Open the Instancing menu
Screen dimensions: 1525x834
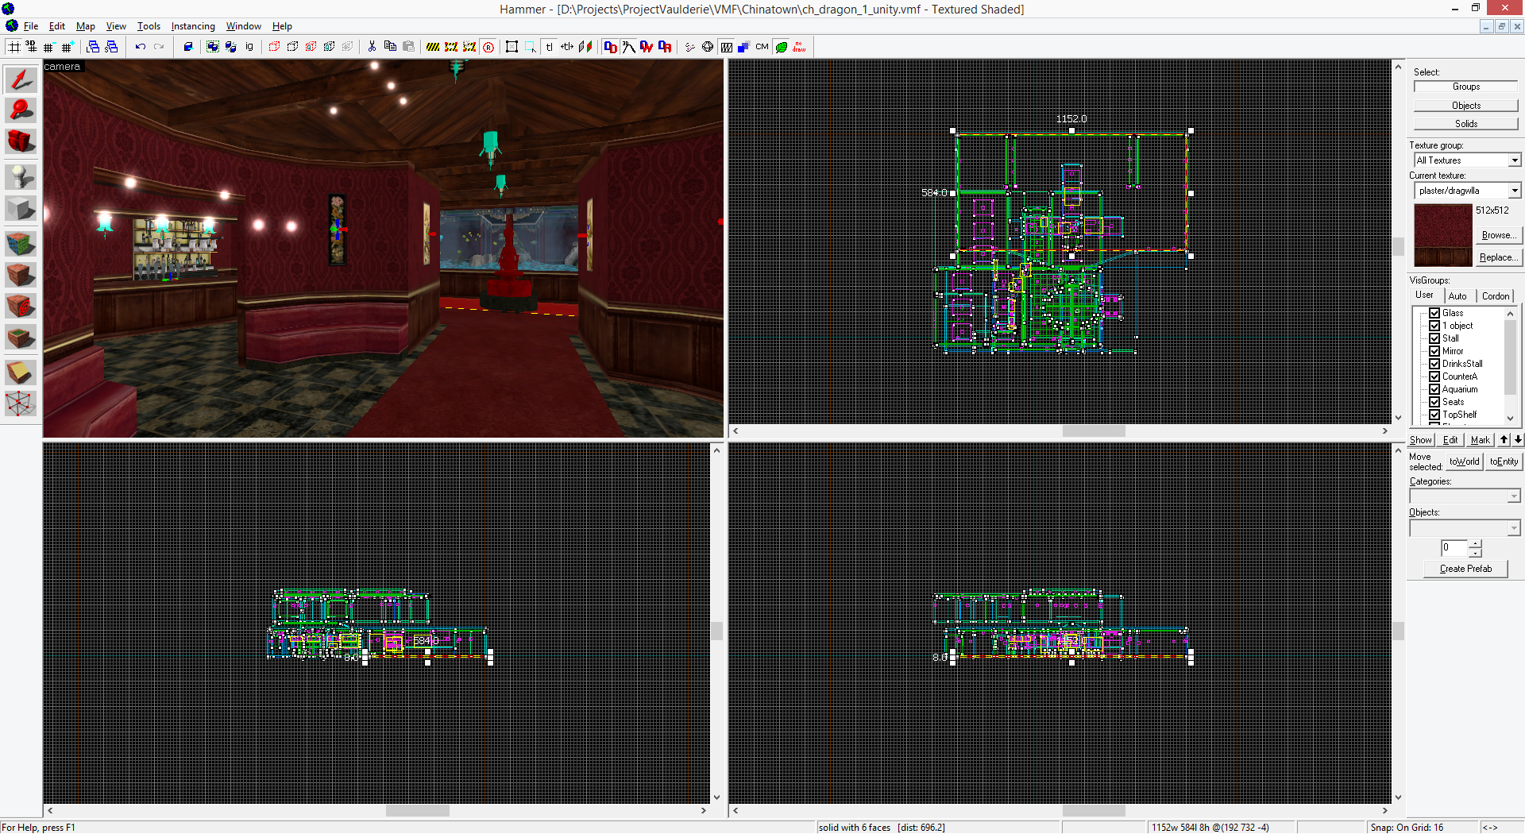click(193, 26)
